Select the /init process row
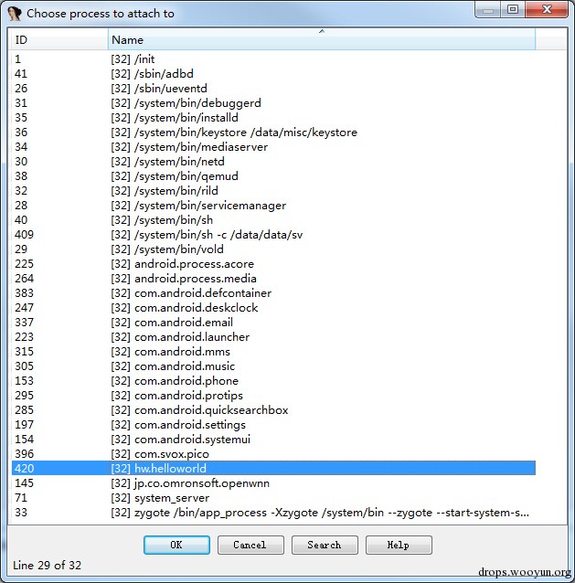 coord(273,59)
